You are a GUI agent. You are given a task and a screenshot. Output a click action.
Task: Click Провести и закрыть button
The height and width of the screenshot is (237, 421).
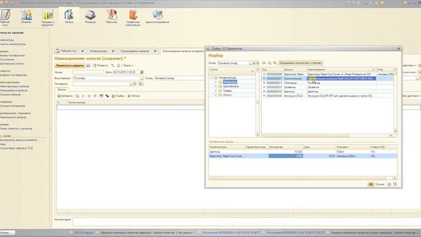(70, 66)
